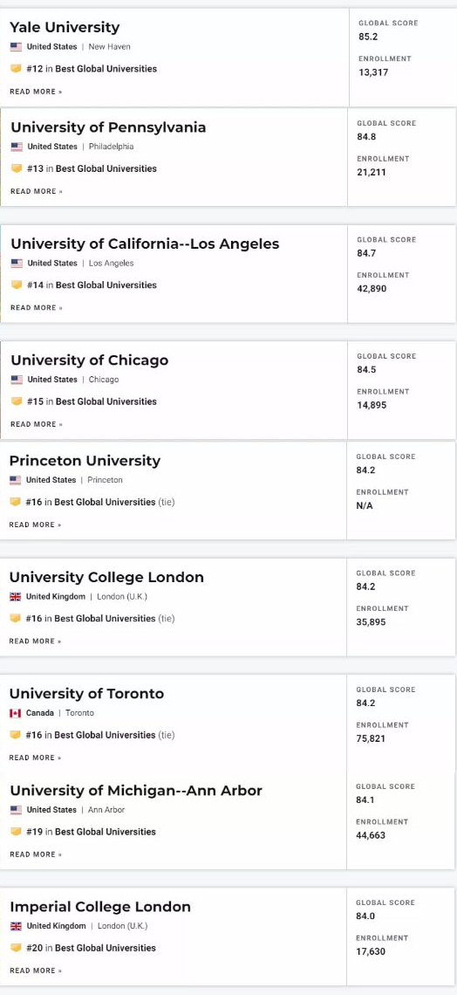Click the US flag under University of Chicago
Screen dimensions: 457x995
[17, 380]
